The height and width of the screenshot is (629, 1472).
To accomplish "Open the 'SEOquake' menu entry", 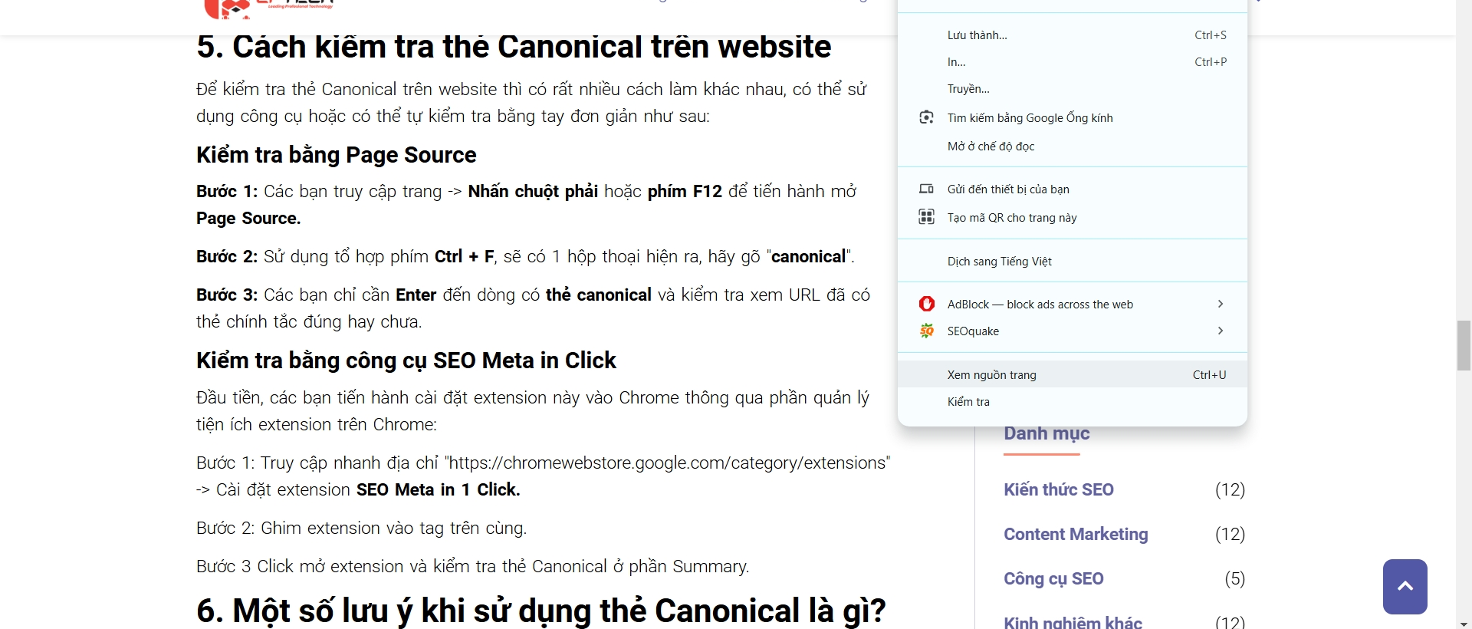I will coord(1073,331).
